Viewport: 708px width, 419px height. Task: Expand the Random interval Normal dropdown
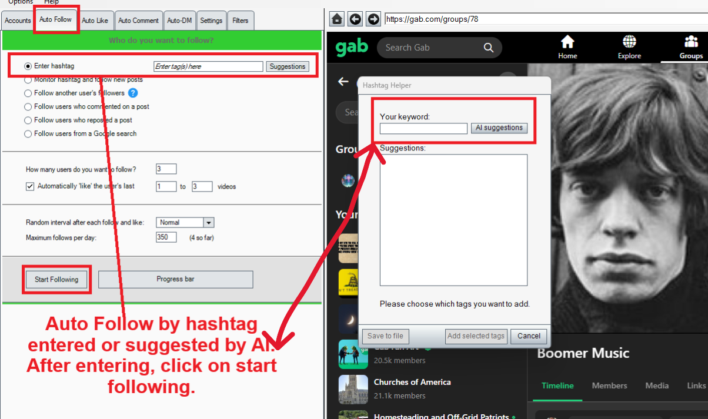coord(208,222)
